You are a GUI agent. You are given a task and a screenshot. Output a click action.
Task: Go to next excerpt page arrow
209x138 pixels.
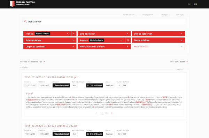click(x=112, y=113)
